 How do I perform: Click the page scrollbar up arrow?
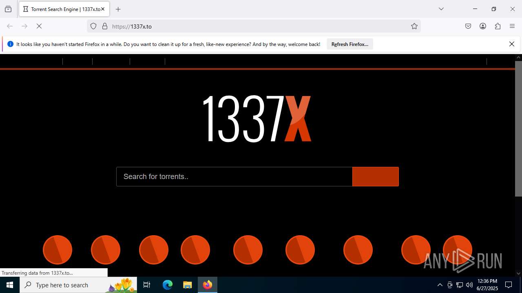[518, 57]
